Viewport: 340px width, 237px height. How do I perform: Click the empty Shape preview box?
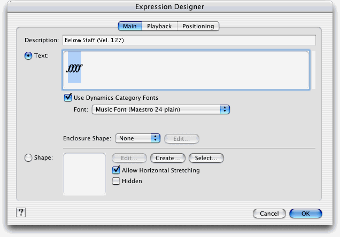point(84,174)
